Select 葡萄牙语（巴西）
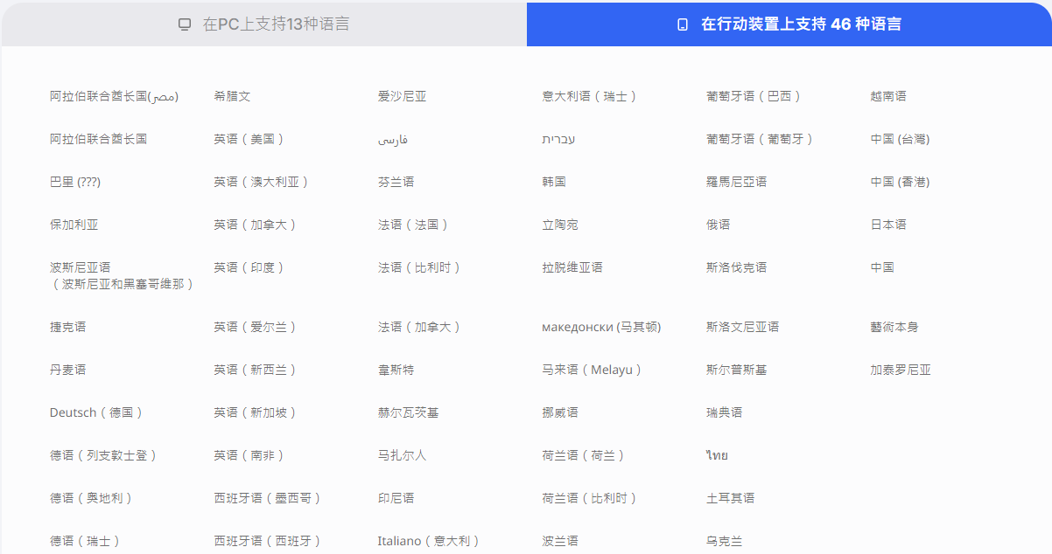 pos(755,96)
